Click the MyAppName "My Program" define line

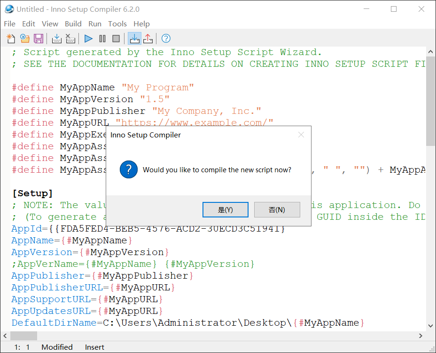click(x=103, y=88)
